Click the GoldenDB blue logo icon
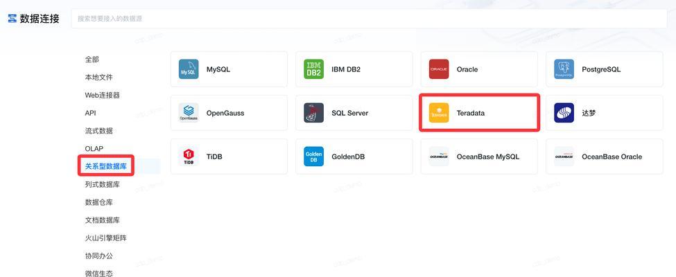This screenshot has width=676, height=277. (x=313, y=157)
